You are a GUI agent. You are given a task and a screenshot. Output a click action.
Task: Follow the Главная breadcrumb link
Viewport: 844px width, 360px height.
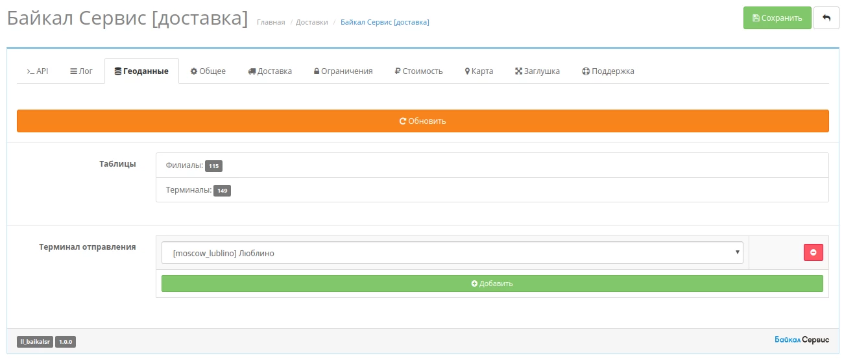pyautogui.click(x=271, y=22)
